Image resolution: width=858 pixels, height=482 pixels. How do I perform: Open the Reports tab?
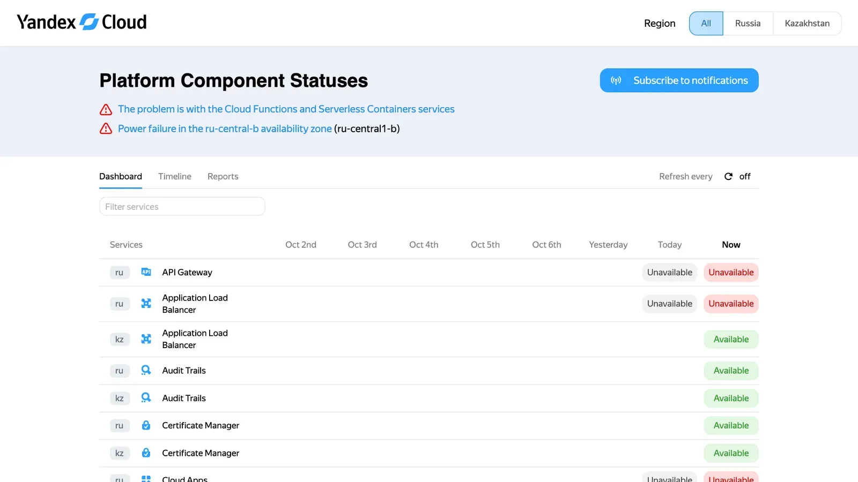click(223, 176)
